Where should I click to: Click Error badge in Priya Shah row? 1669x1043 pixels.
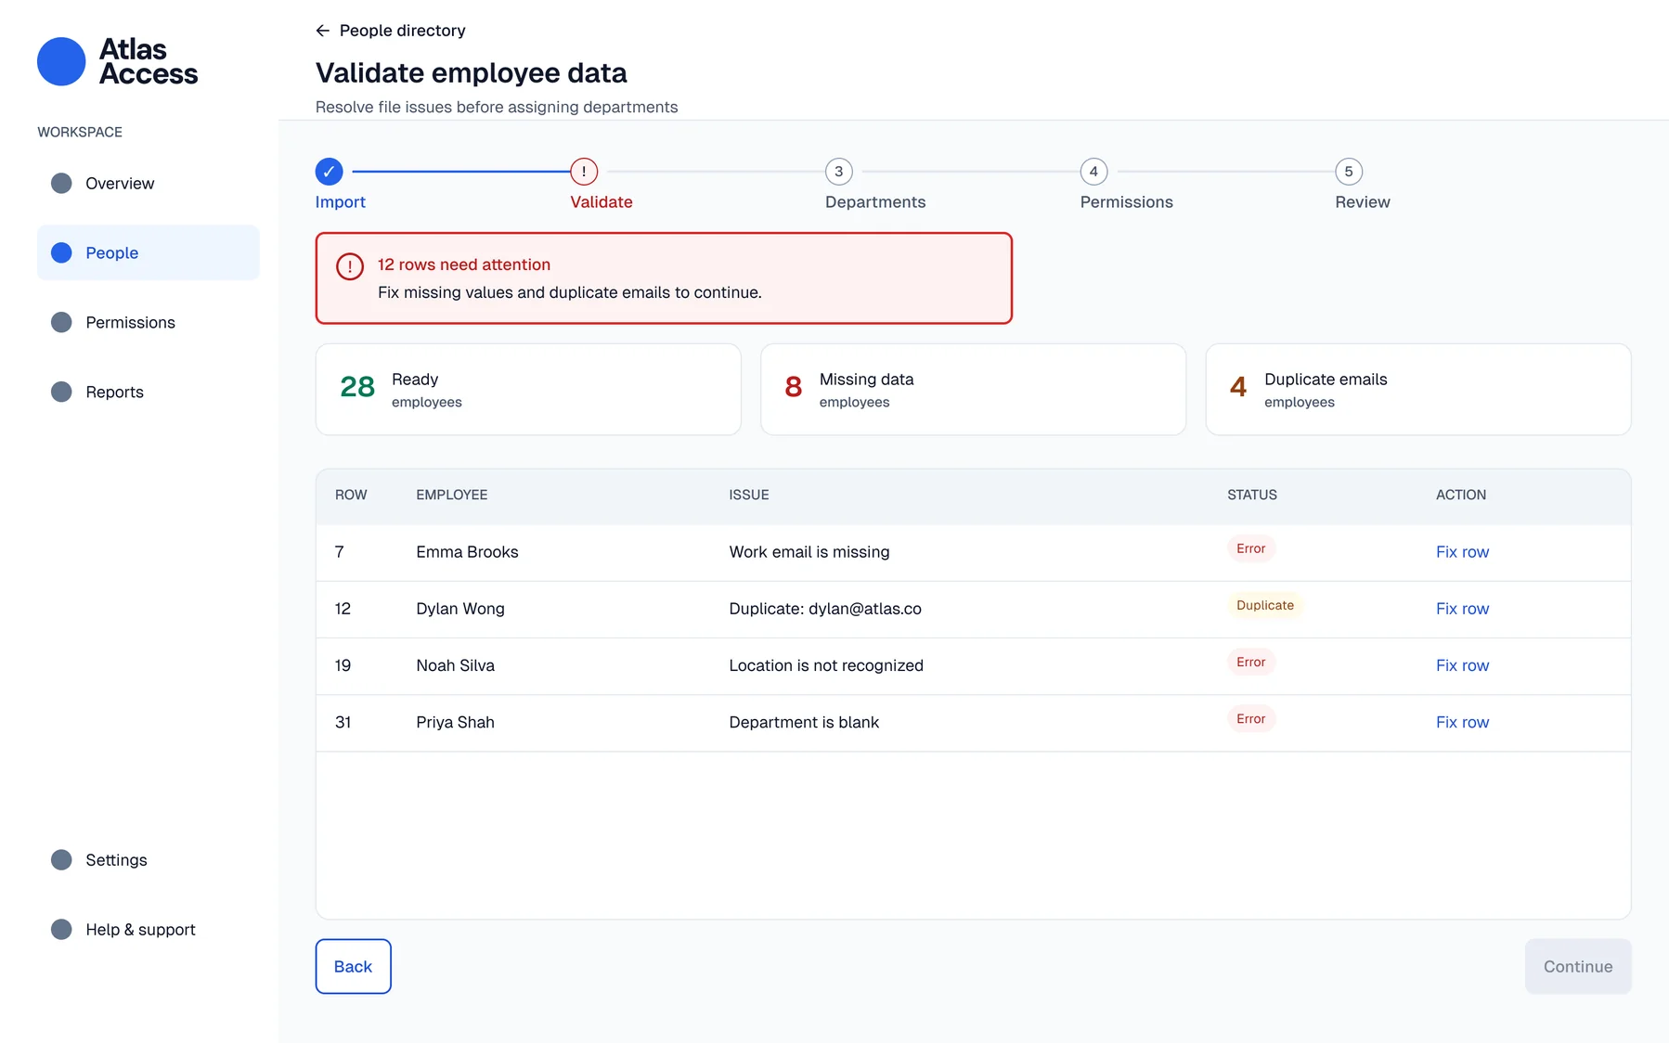[x=1251, y=718]
